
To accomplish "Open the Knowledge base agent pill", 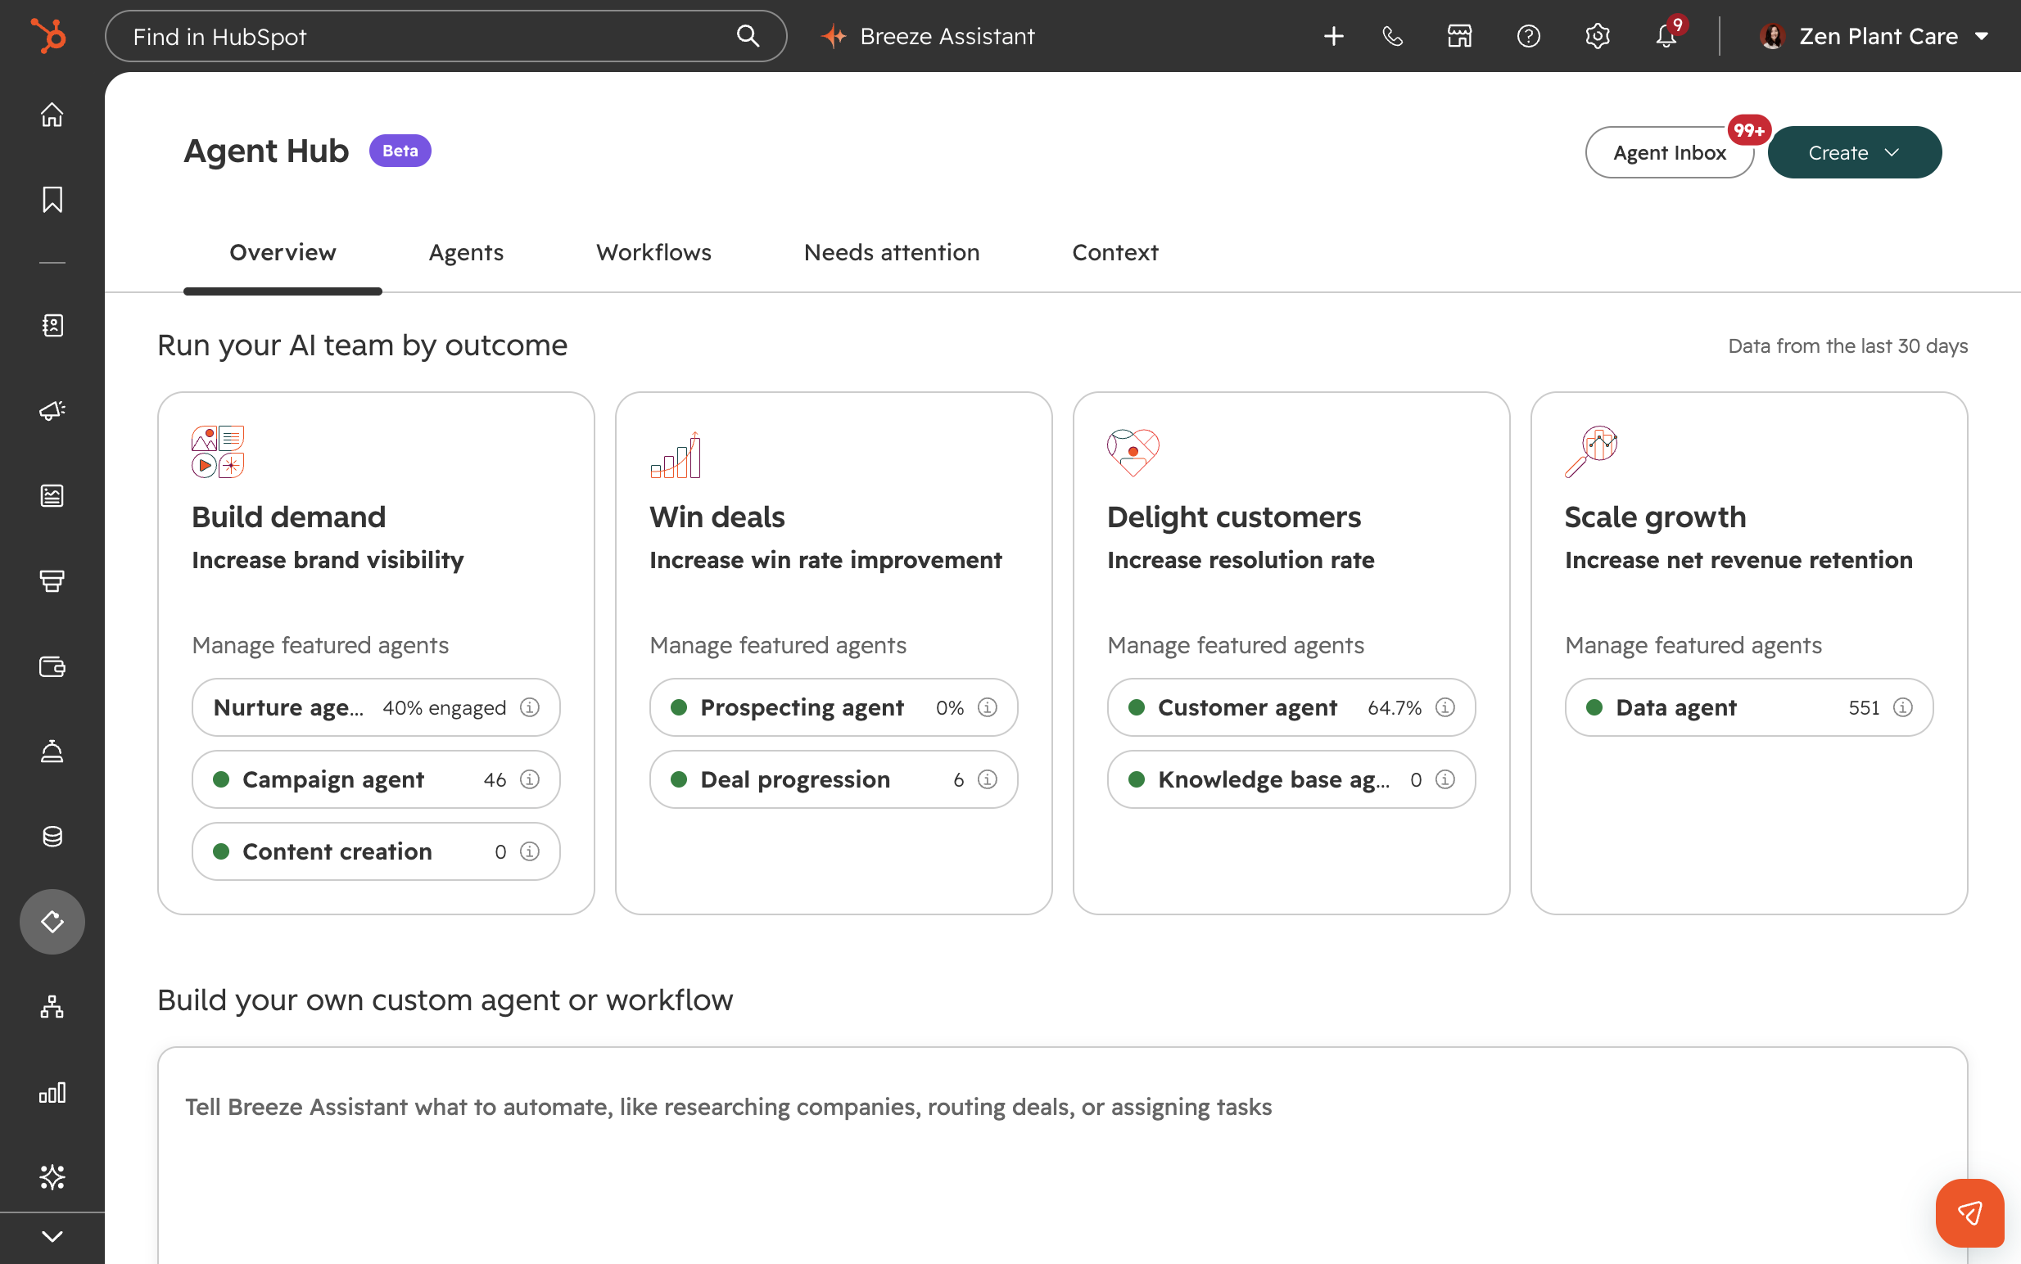I will (1291, 779).
